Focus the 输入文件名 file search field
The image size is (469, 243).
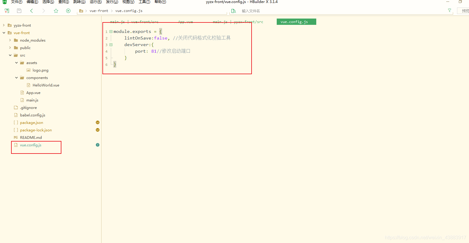coord(341,11)
